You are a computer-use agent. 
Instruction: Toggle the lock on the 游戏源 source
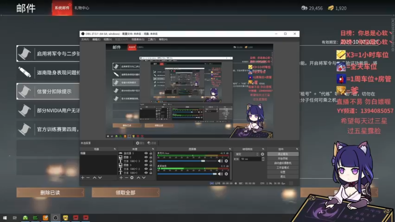coord(151,153)
